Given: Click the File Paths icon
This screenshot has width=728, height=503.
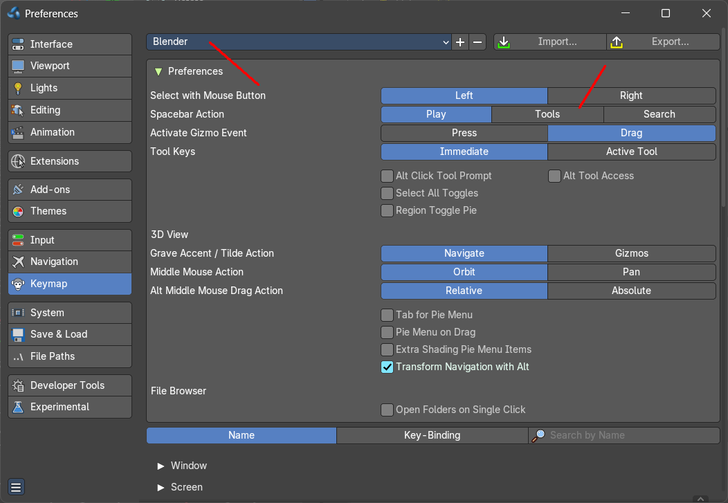Looking at the screenshot, I should coord(18,357).
